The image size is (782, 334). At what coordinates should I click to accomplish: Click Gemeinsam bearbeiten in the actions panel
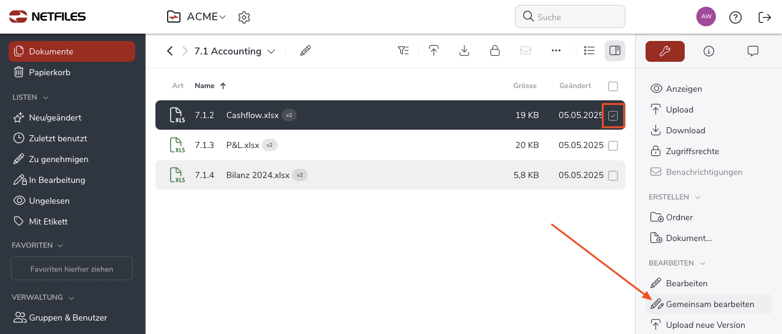pos(710,304)
